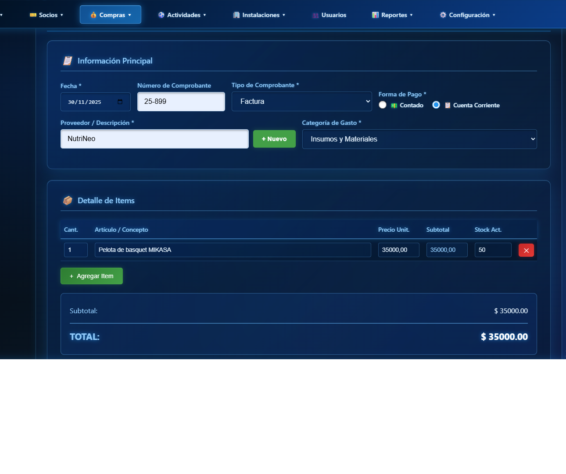566x474 pixels.
Task: Click the Actividades globe icon
Action: pyautogui.click(x=161, y=14)
